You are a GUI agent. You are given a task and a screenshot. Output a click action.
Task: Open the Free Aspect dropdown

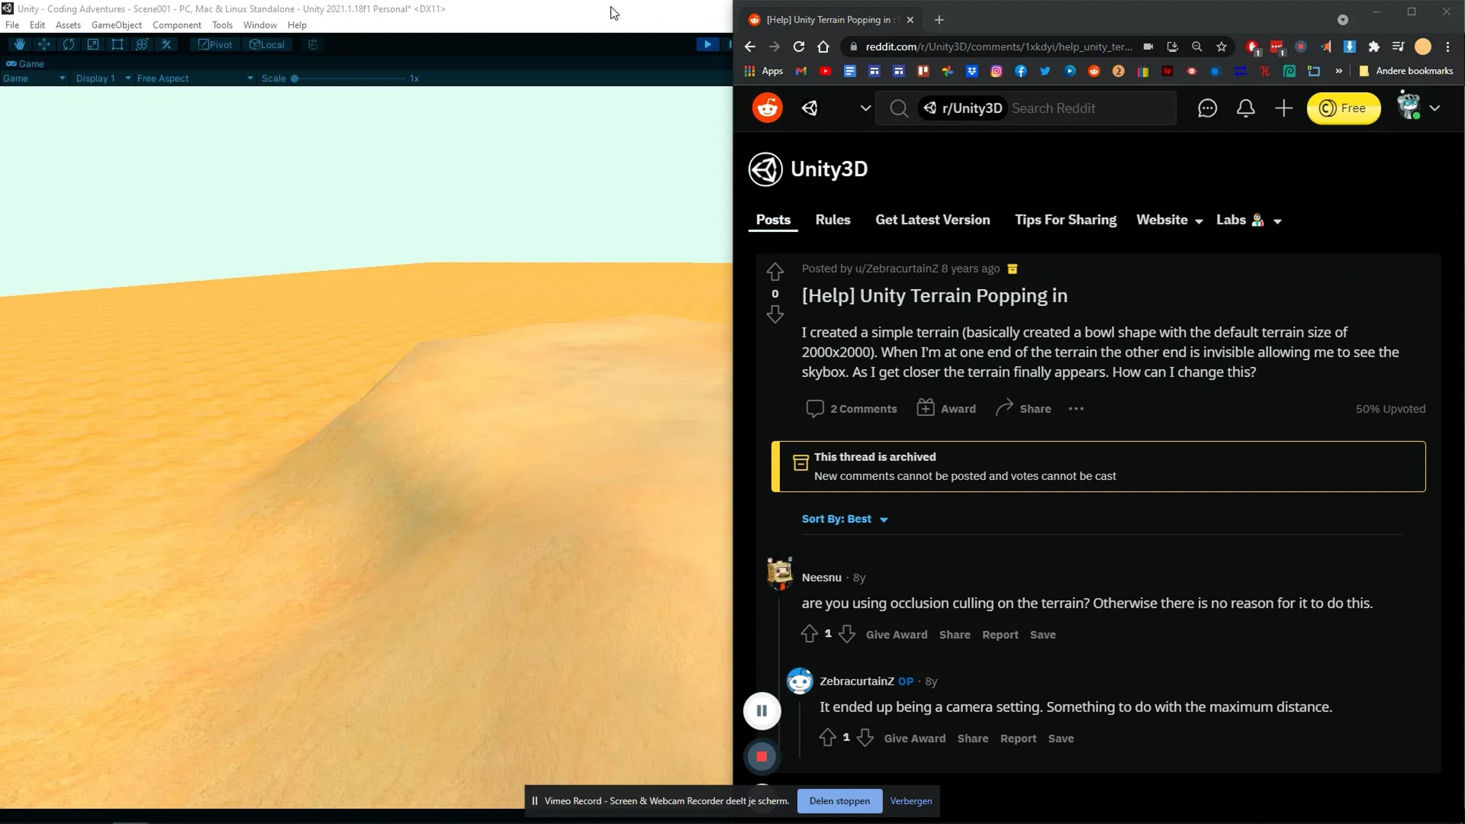click(x=195, y=78)
